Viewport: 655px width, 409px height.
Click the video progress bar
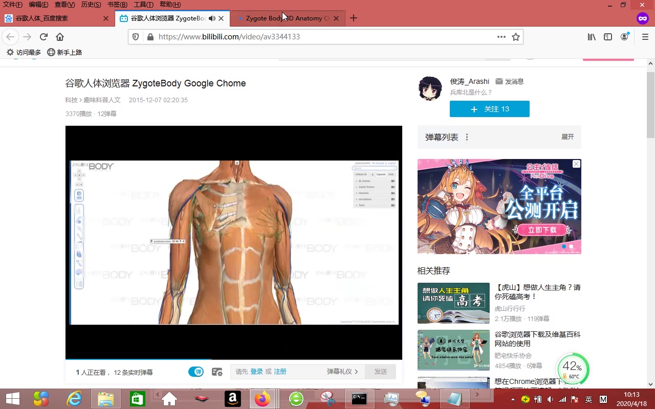tap(233, 359)
